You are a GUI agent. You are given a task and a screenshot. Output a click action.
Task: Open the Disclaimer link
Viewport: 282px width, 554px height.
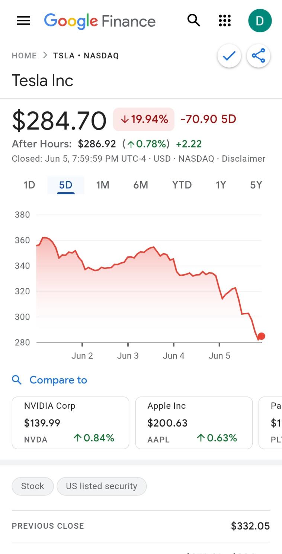tap(243, 159)
